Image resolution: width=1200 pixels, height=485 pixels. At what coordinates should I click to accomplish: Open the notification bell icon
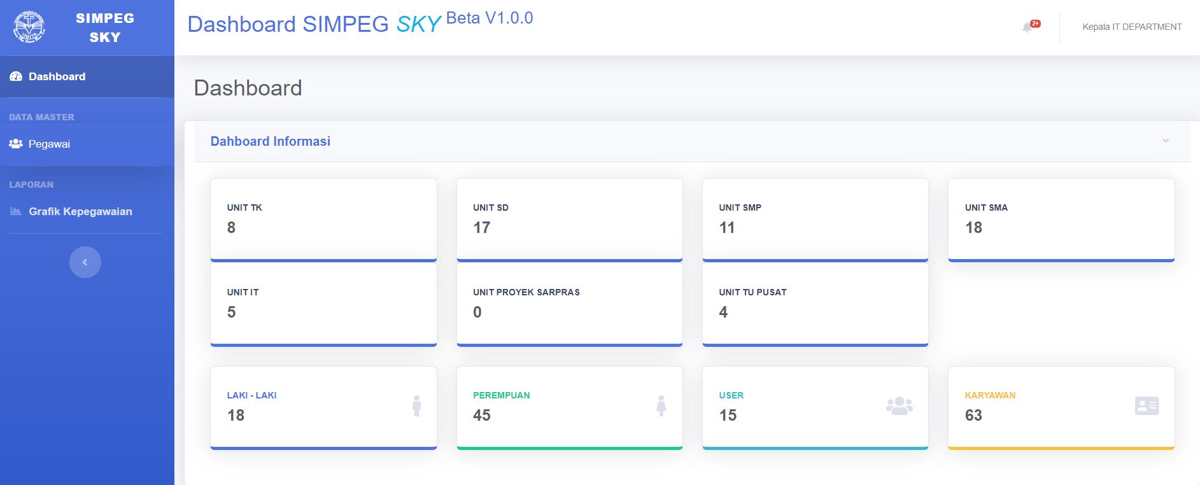1027,27
